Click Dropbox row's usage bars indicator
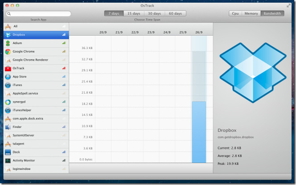 (x=64, y=34)
